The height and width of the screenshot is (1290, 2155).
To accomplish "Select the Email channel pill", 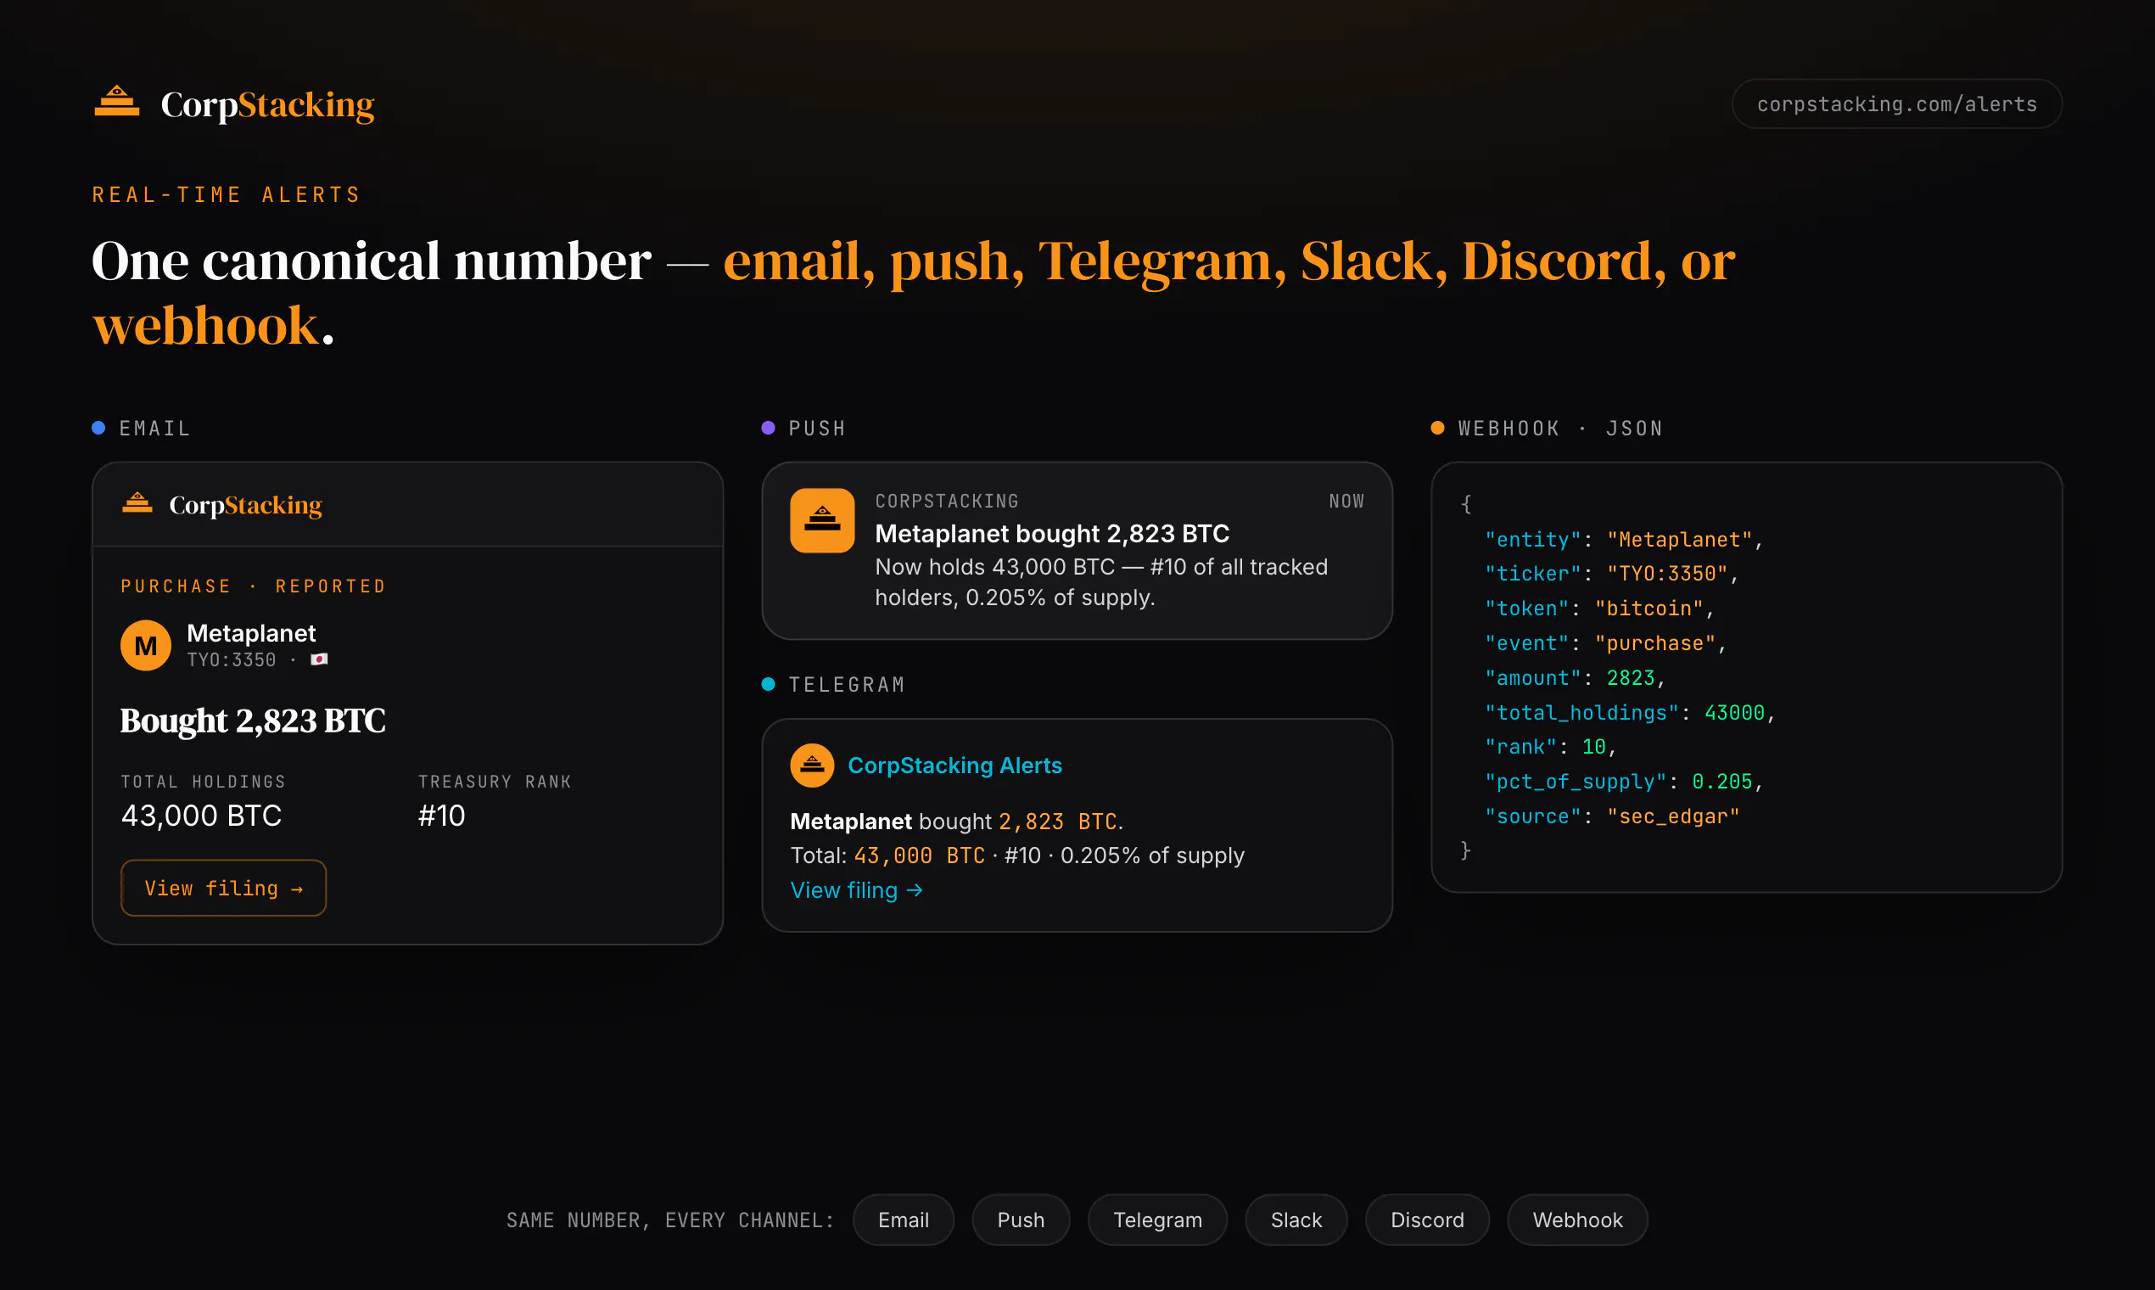I will pos(903,1220).
